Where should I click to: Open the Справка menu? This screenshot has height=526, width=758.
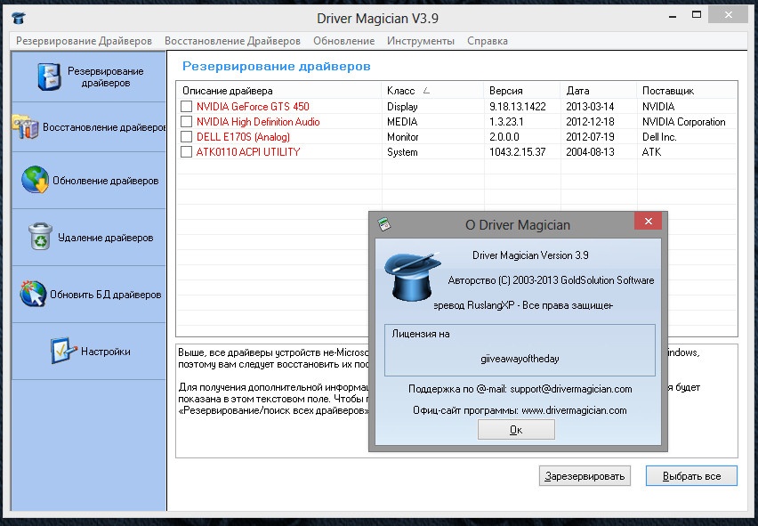pyautogui.click(x=488, y=41)
